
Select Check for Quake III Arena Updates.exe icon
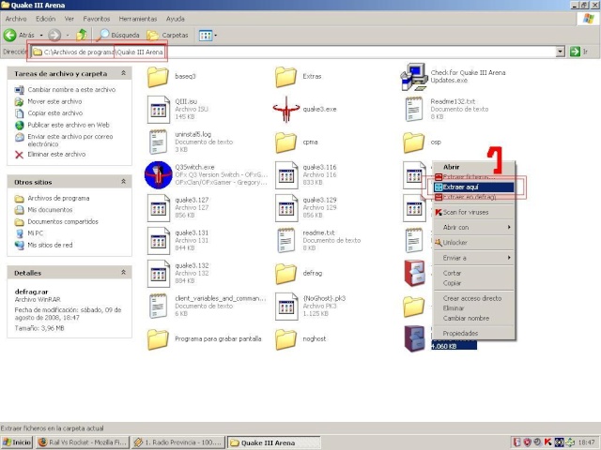(414, 77)
